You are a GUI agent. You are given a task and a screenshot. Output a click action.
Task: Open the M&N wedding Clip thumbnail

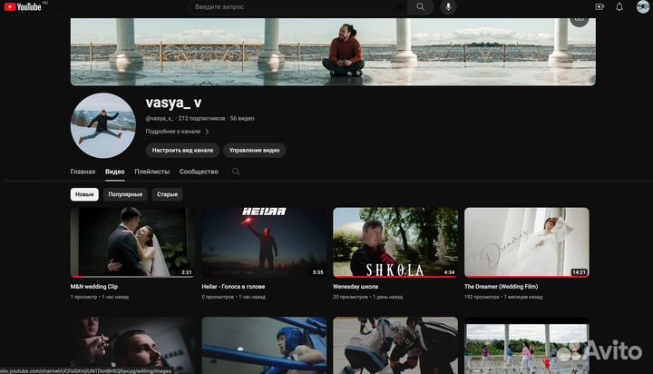[132, 242]
